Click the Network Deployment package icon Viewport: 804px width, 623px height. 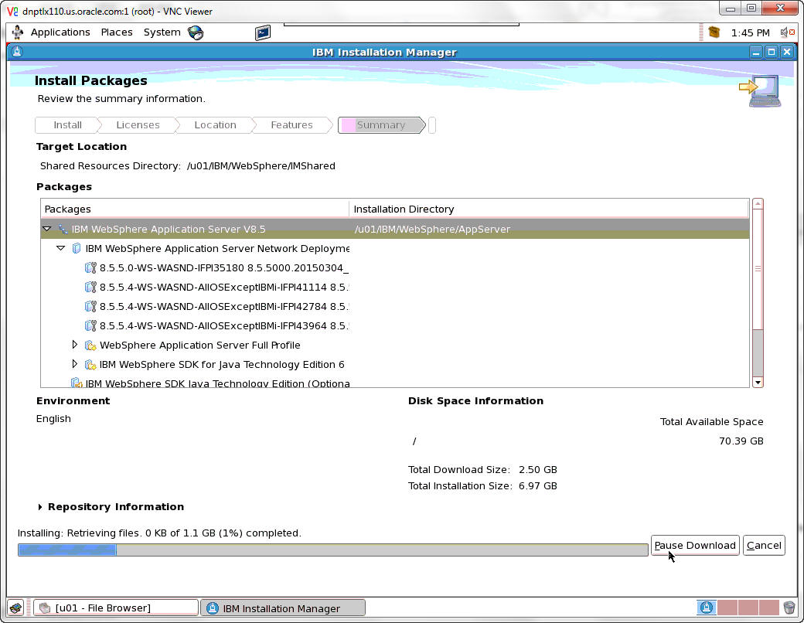(77, 248)
